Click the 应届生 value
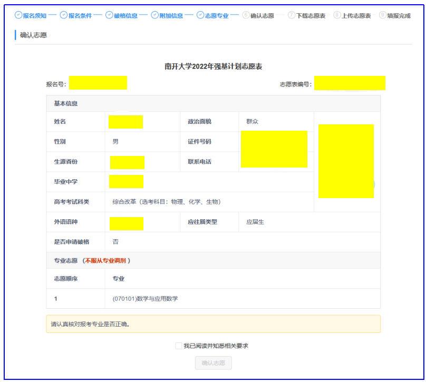The image size is (426, 382). tap(255, 222)
